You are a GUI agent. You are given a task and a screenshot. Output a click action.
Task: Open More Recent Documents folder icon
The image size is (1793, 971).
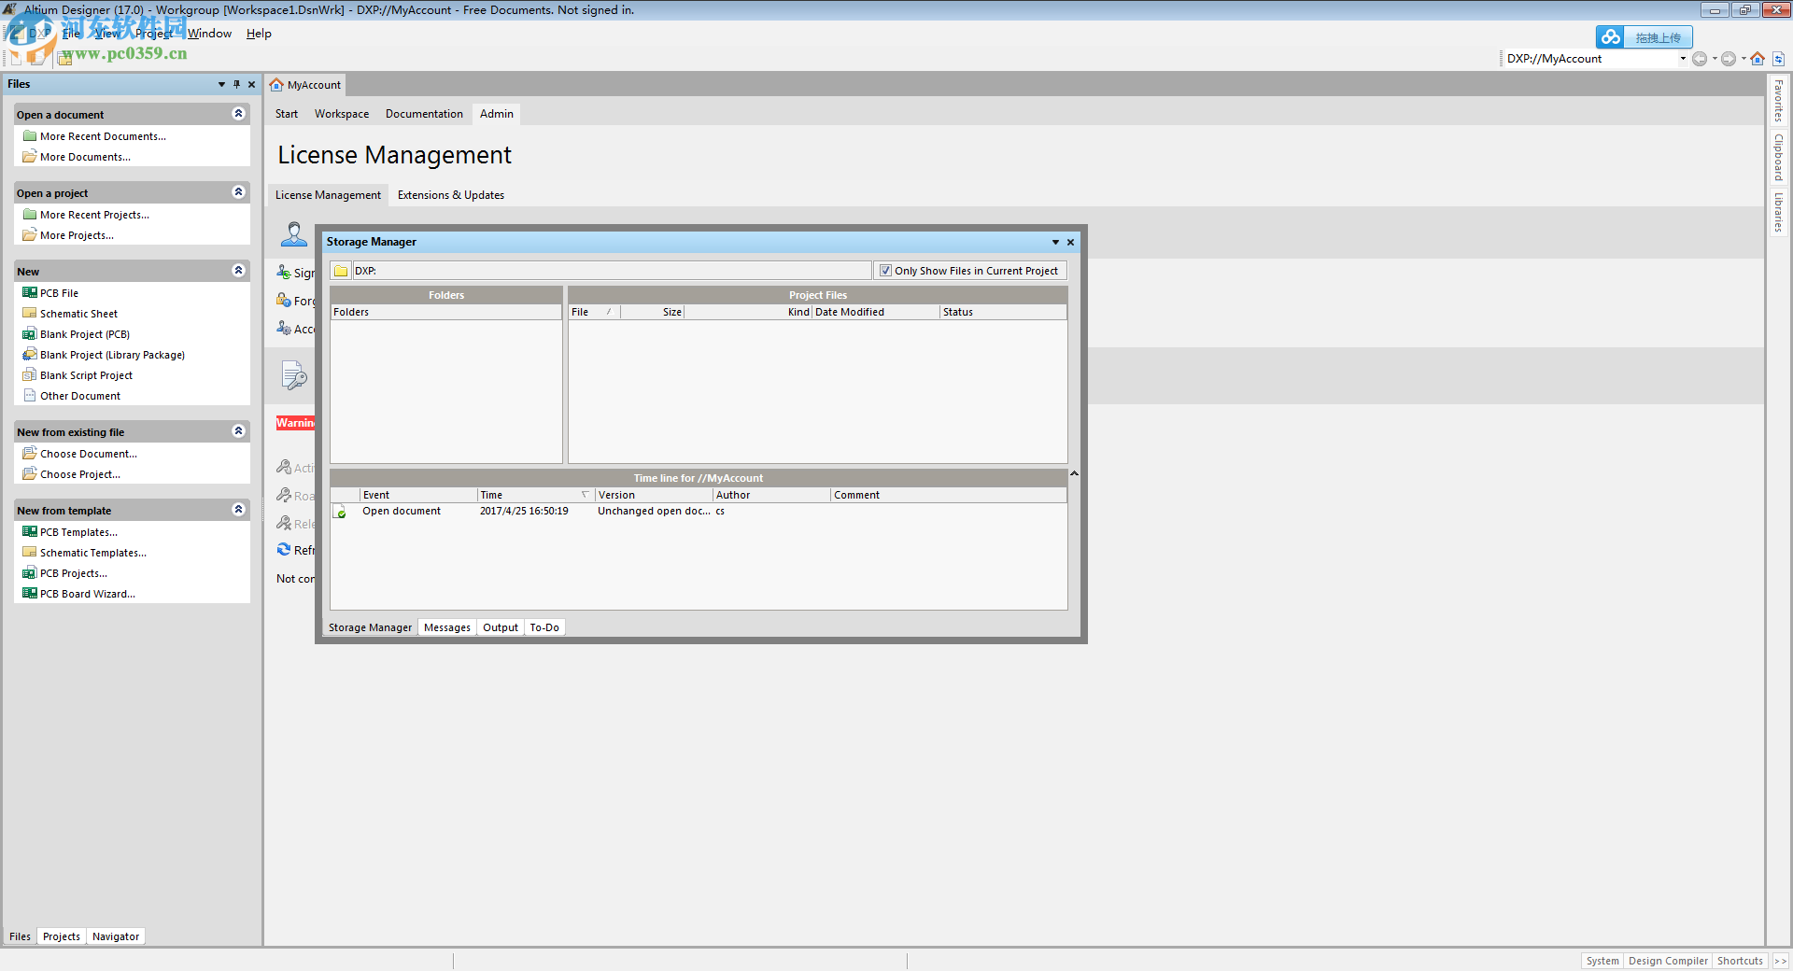click(x=30, y=136)
